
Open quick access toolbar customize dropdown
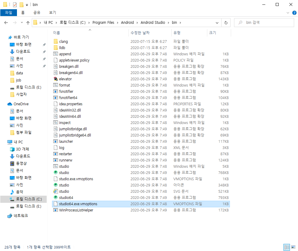point(27,5)
